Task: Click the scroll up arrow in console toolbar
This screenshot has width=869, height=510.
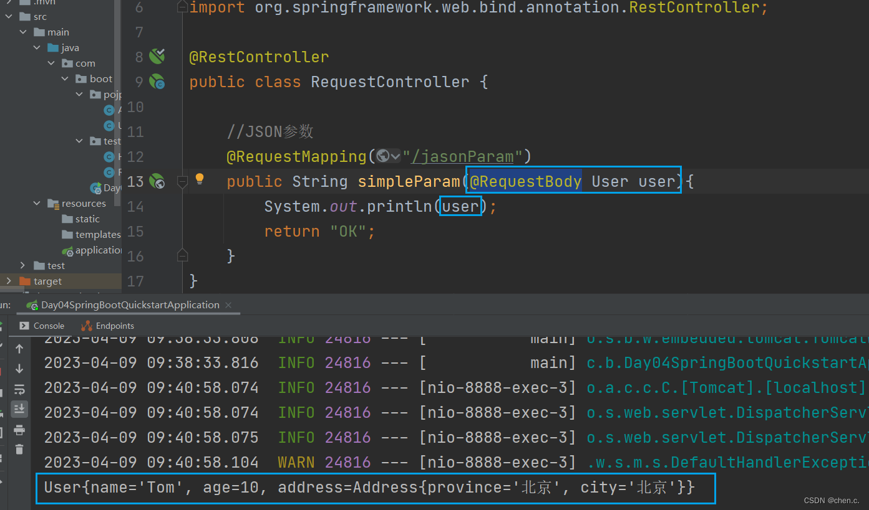Action: (19, 348)
